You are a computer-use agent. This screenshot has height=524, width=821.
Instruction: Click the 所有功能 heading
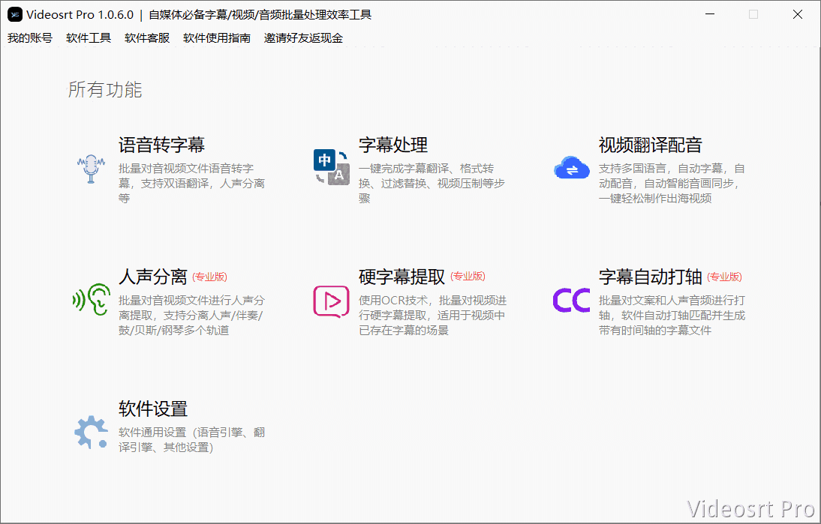click(x=105, y=89)
